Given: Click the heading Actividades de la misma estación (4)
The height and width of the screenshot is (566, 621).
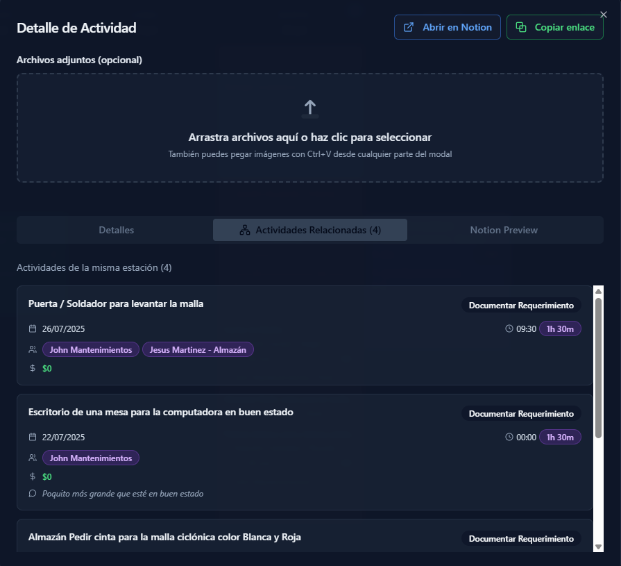Looking at the screenshot, I should tap(94, 267).
